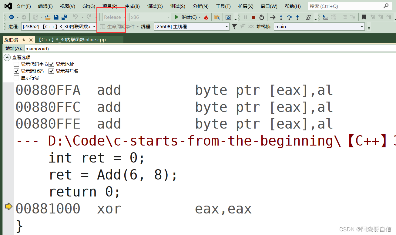
Task: Save the current file with the disk icon
Action: [56, 17]
